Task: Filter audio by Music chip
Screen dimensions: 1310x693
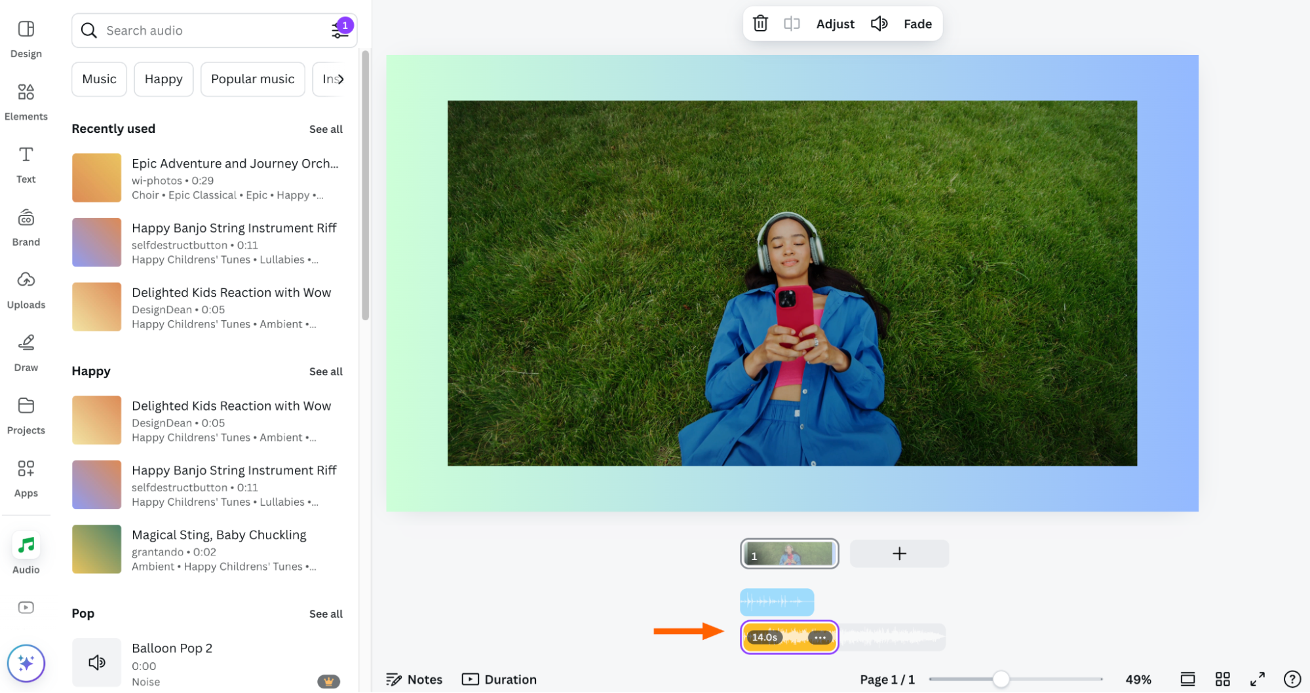Action: (99, 79)
